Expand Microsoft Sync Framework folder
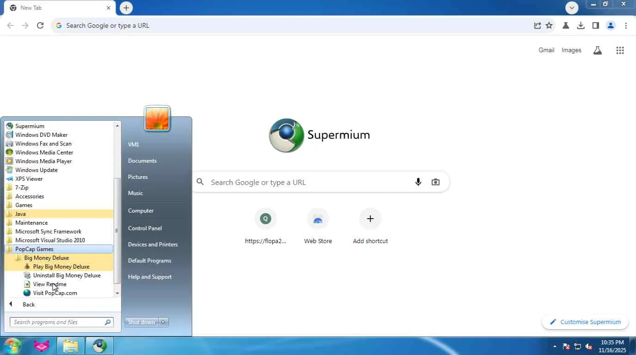Viewport: 636px width, 355px height. pyautogui.click(x=59, y=232)
